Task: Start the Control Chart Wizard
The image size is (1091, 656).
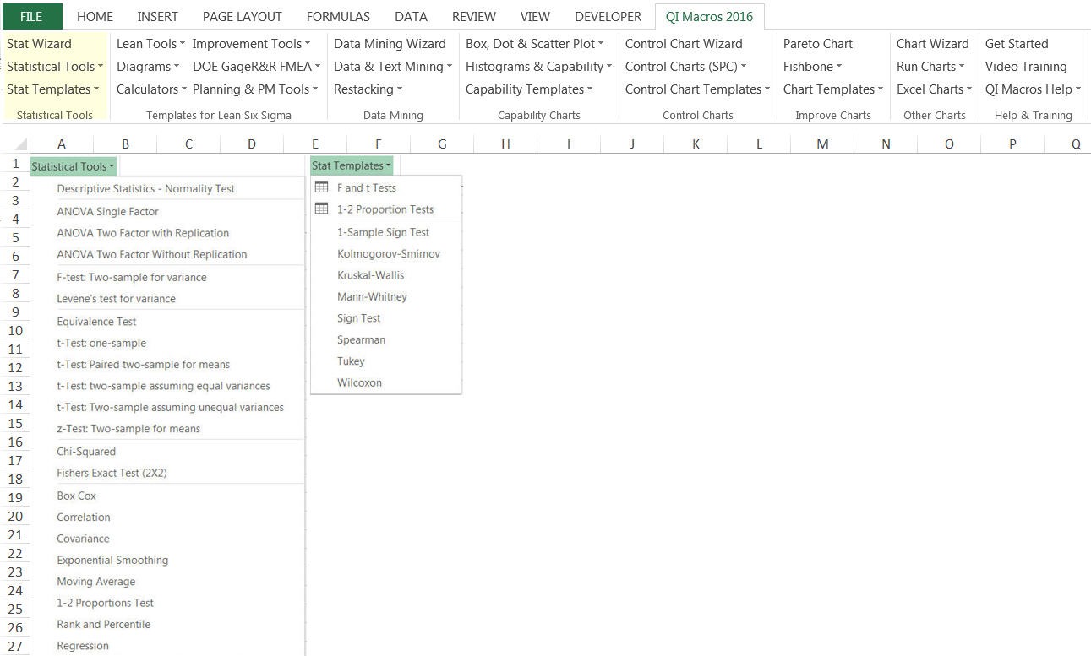Action: (x=684, y=43)
